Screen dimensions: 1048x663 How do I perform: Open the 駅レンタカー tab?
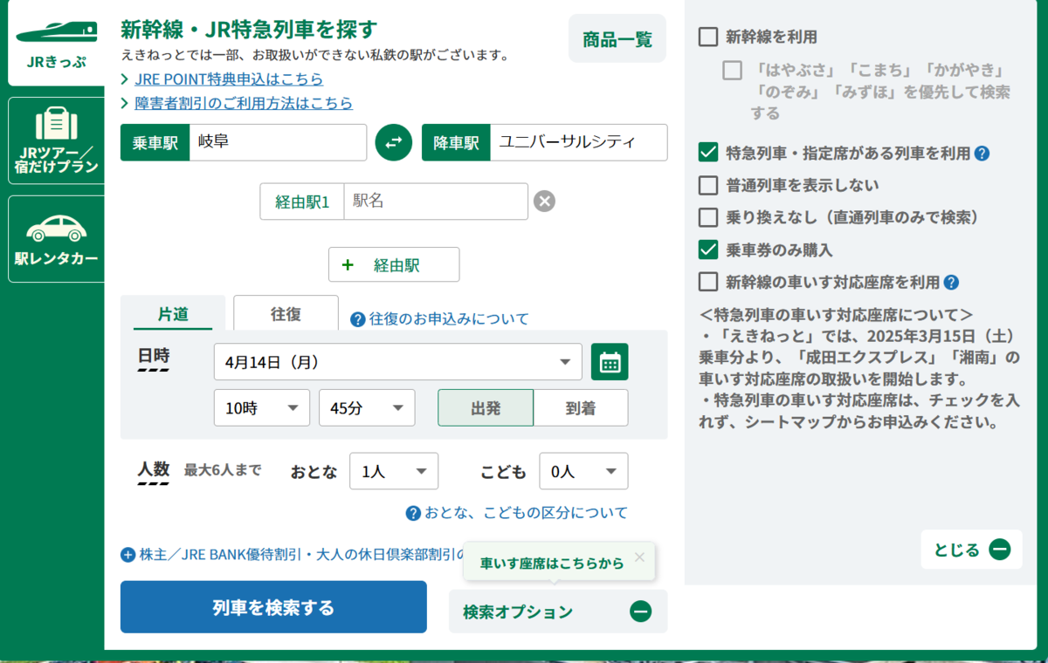57,239
